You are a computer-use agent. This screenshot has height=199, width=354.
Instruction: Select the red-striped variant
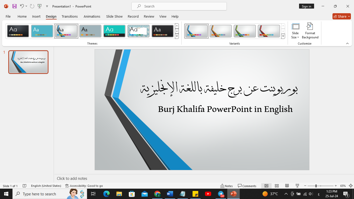click(x=269, y=31)
